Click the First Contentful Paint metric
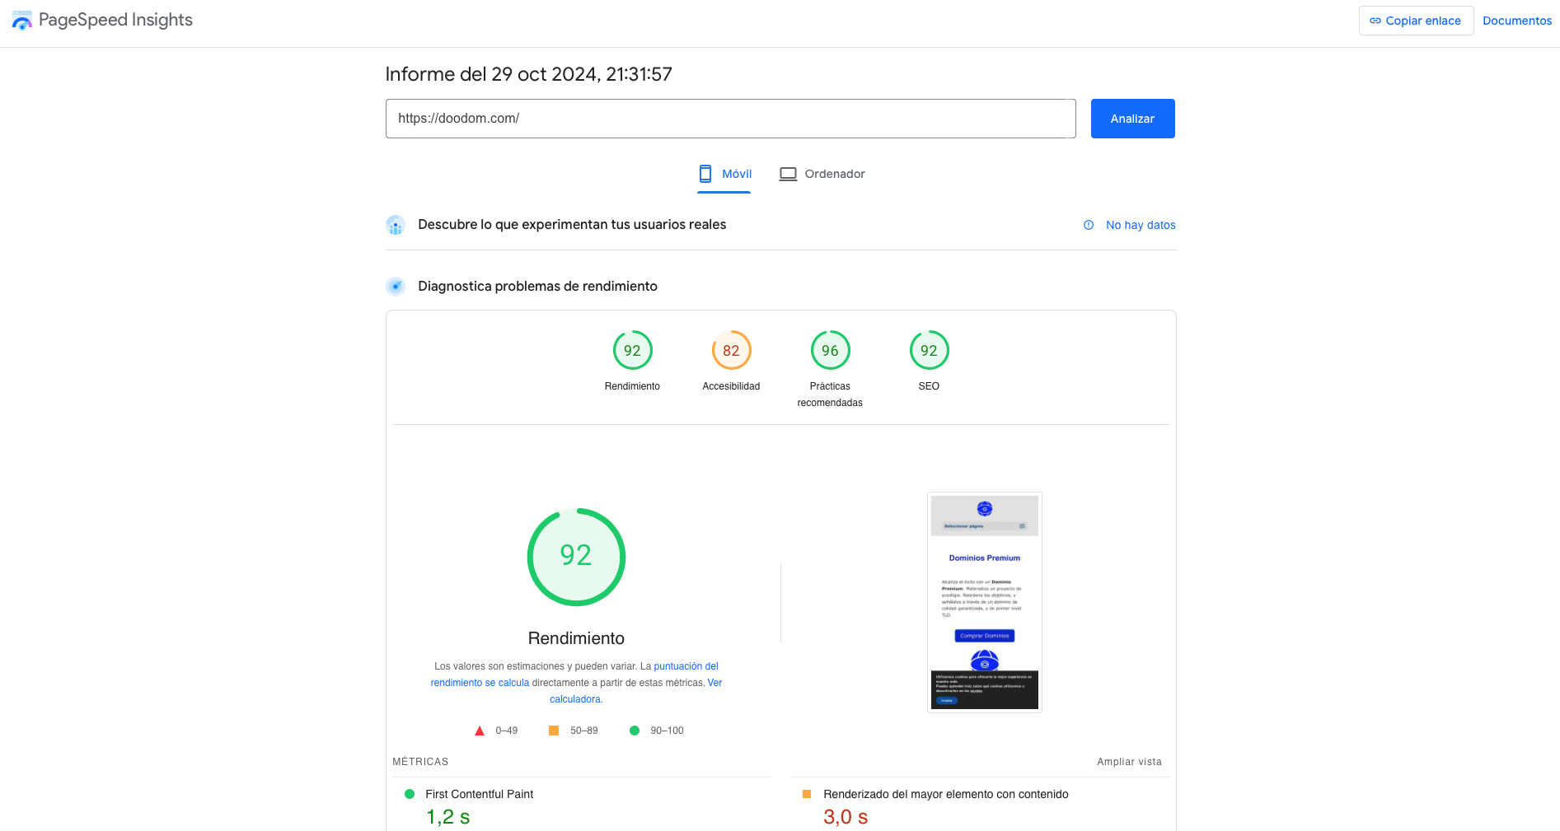The width and height of the screenshot is (1560, 831). point(480,794)
